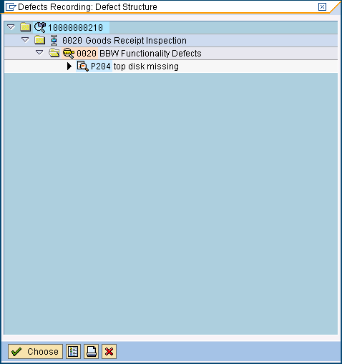Collapse the BBW Functionality Defects node
The height and width of the screenshot is (364, 342).
click(x=39, y=52)
